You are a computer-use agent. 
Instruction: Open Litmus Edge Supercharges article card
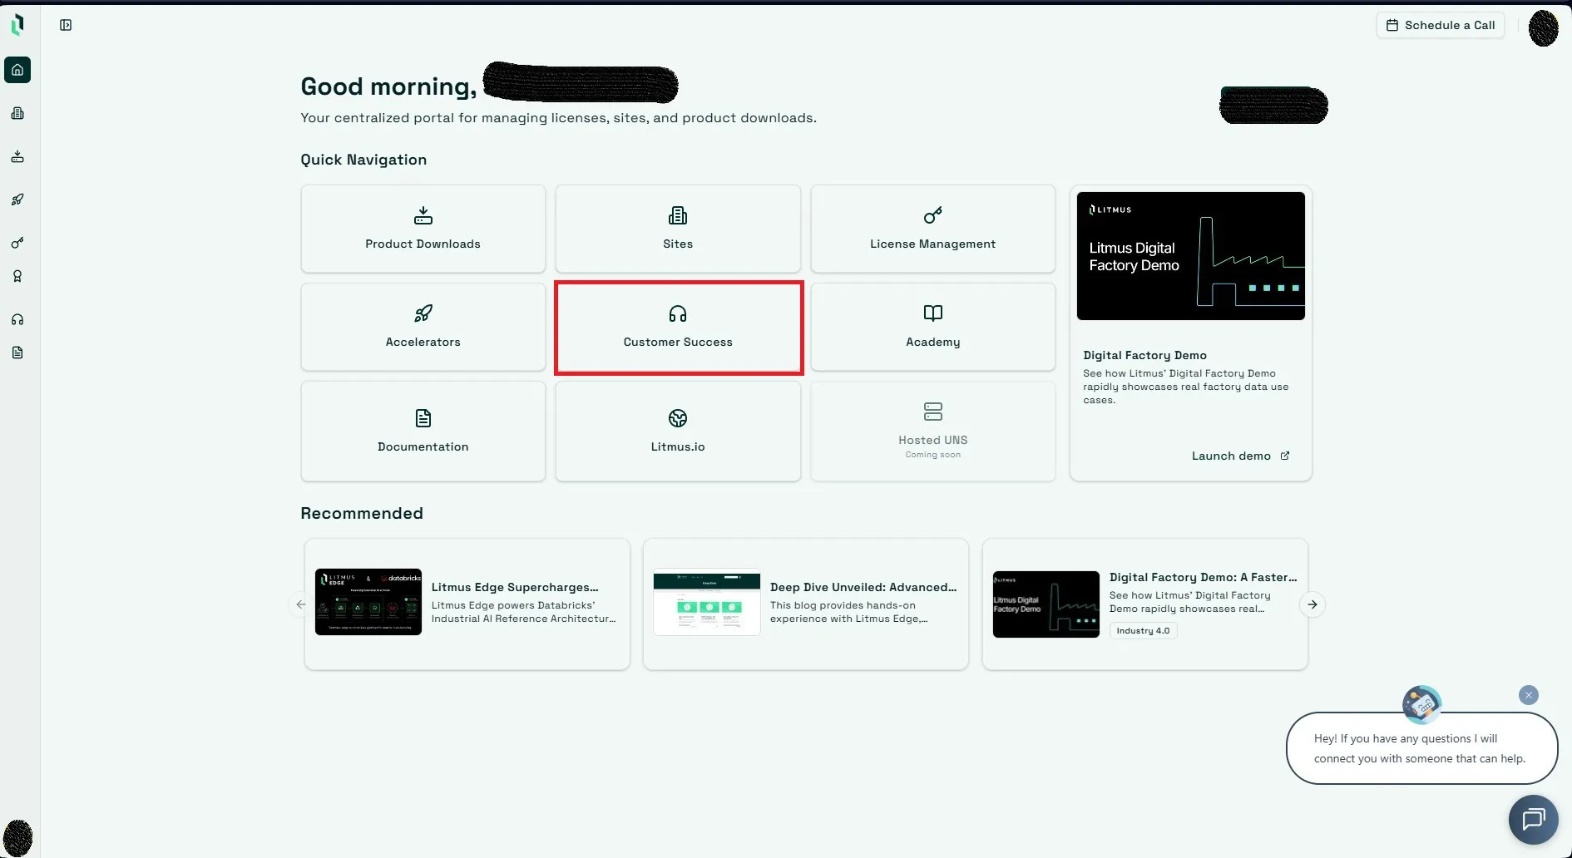467,604
